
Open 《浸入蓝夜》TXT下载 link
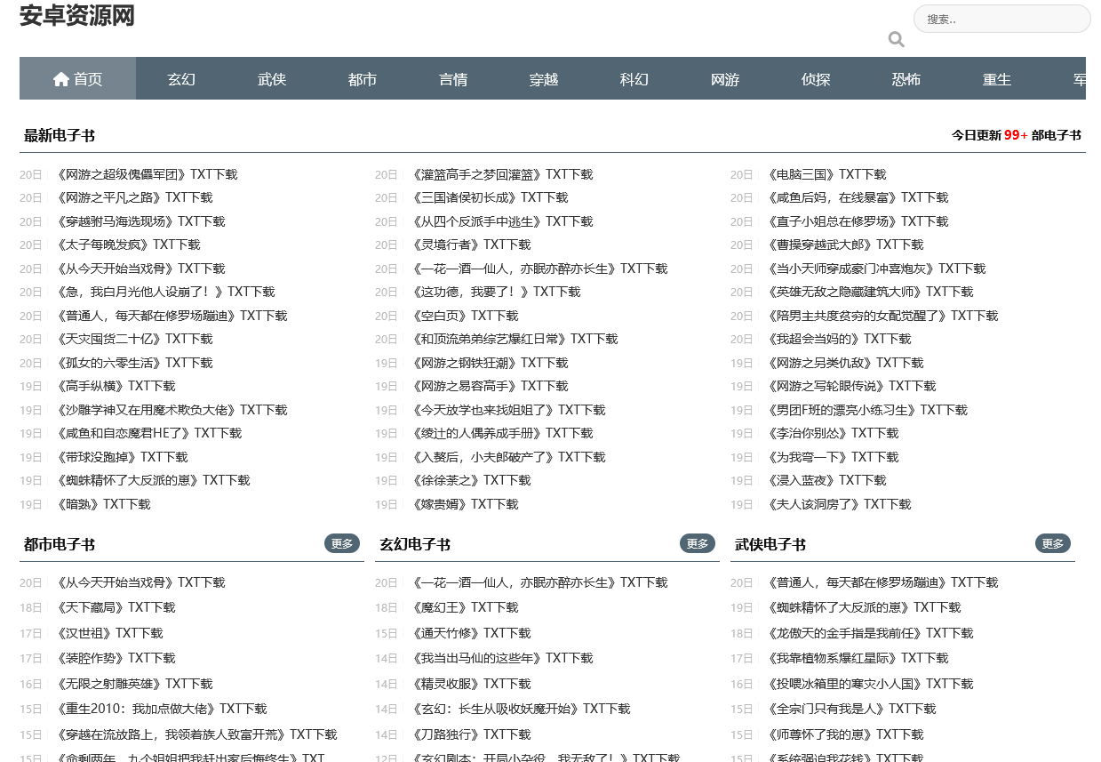pos(826,480)
